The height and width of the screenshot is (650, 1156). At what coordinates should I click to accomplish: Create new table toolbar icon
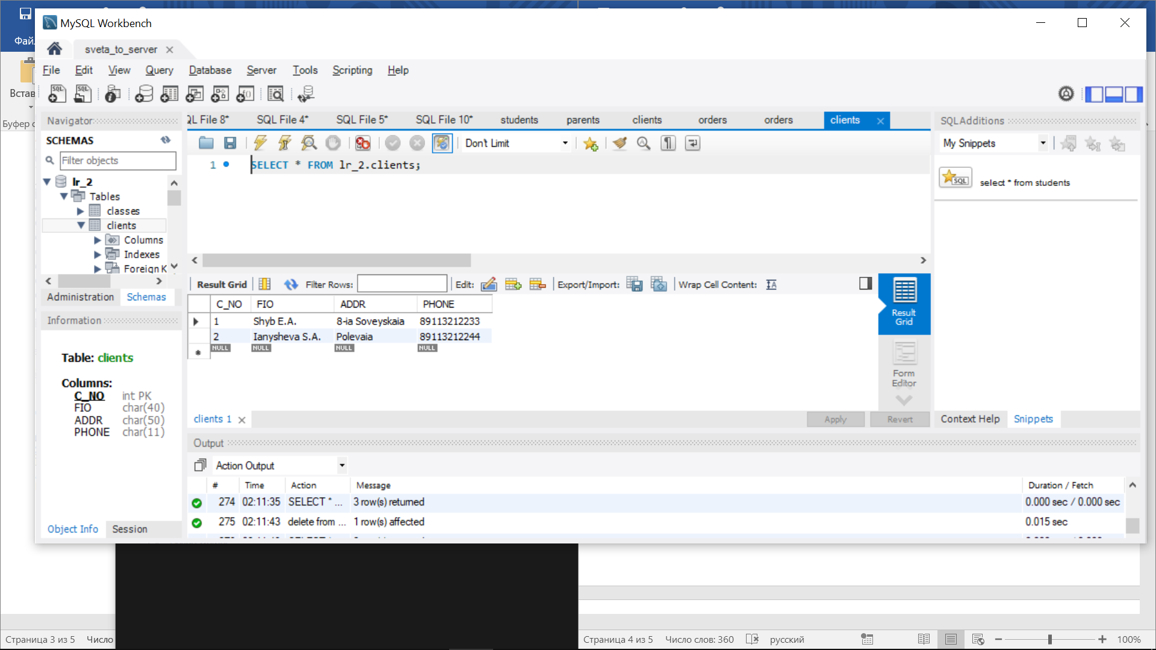(169, 94)
